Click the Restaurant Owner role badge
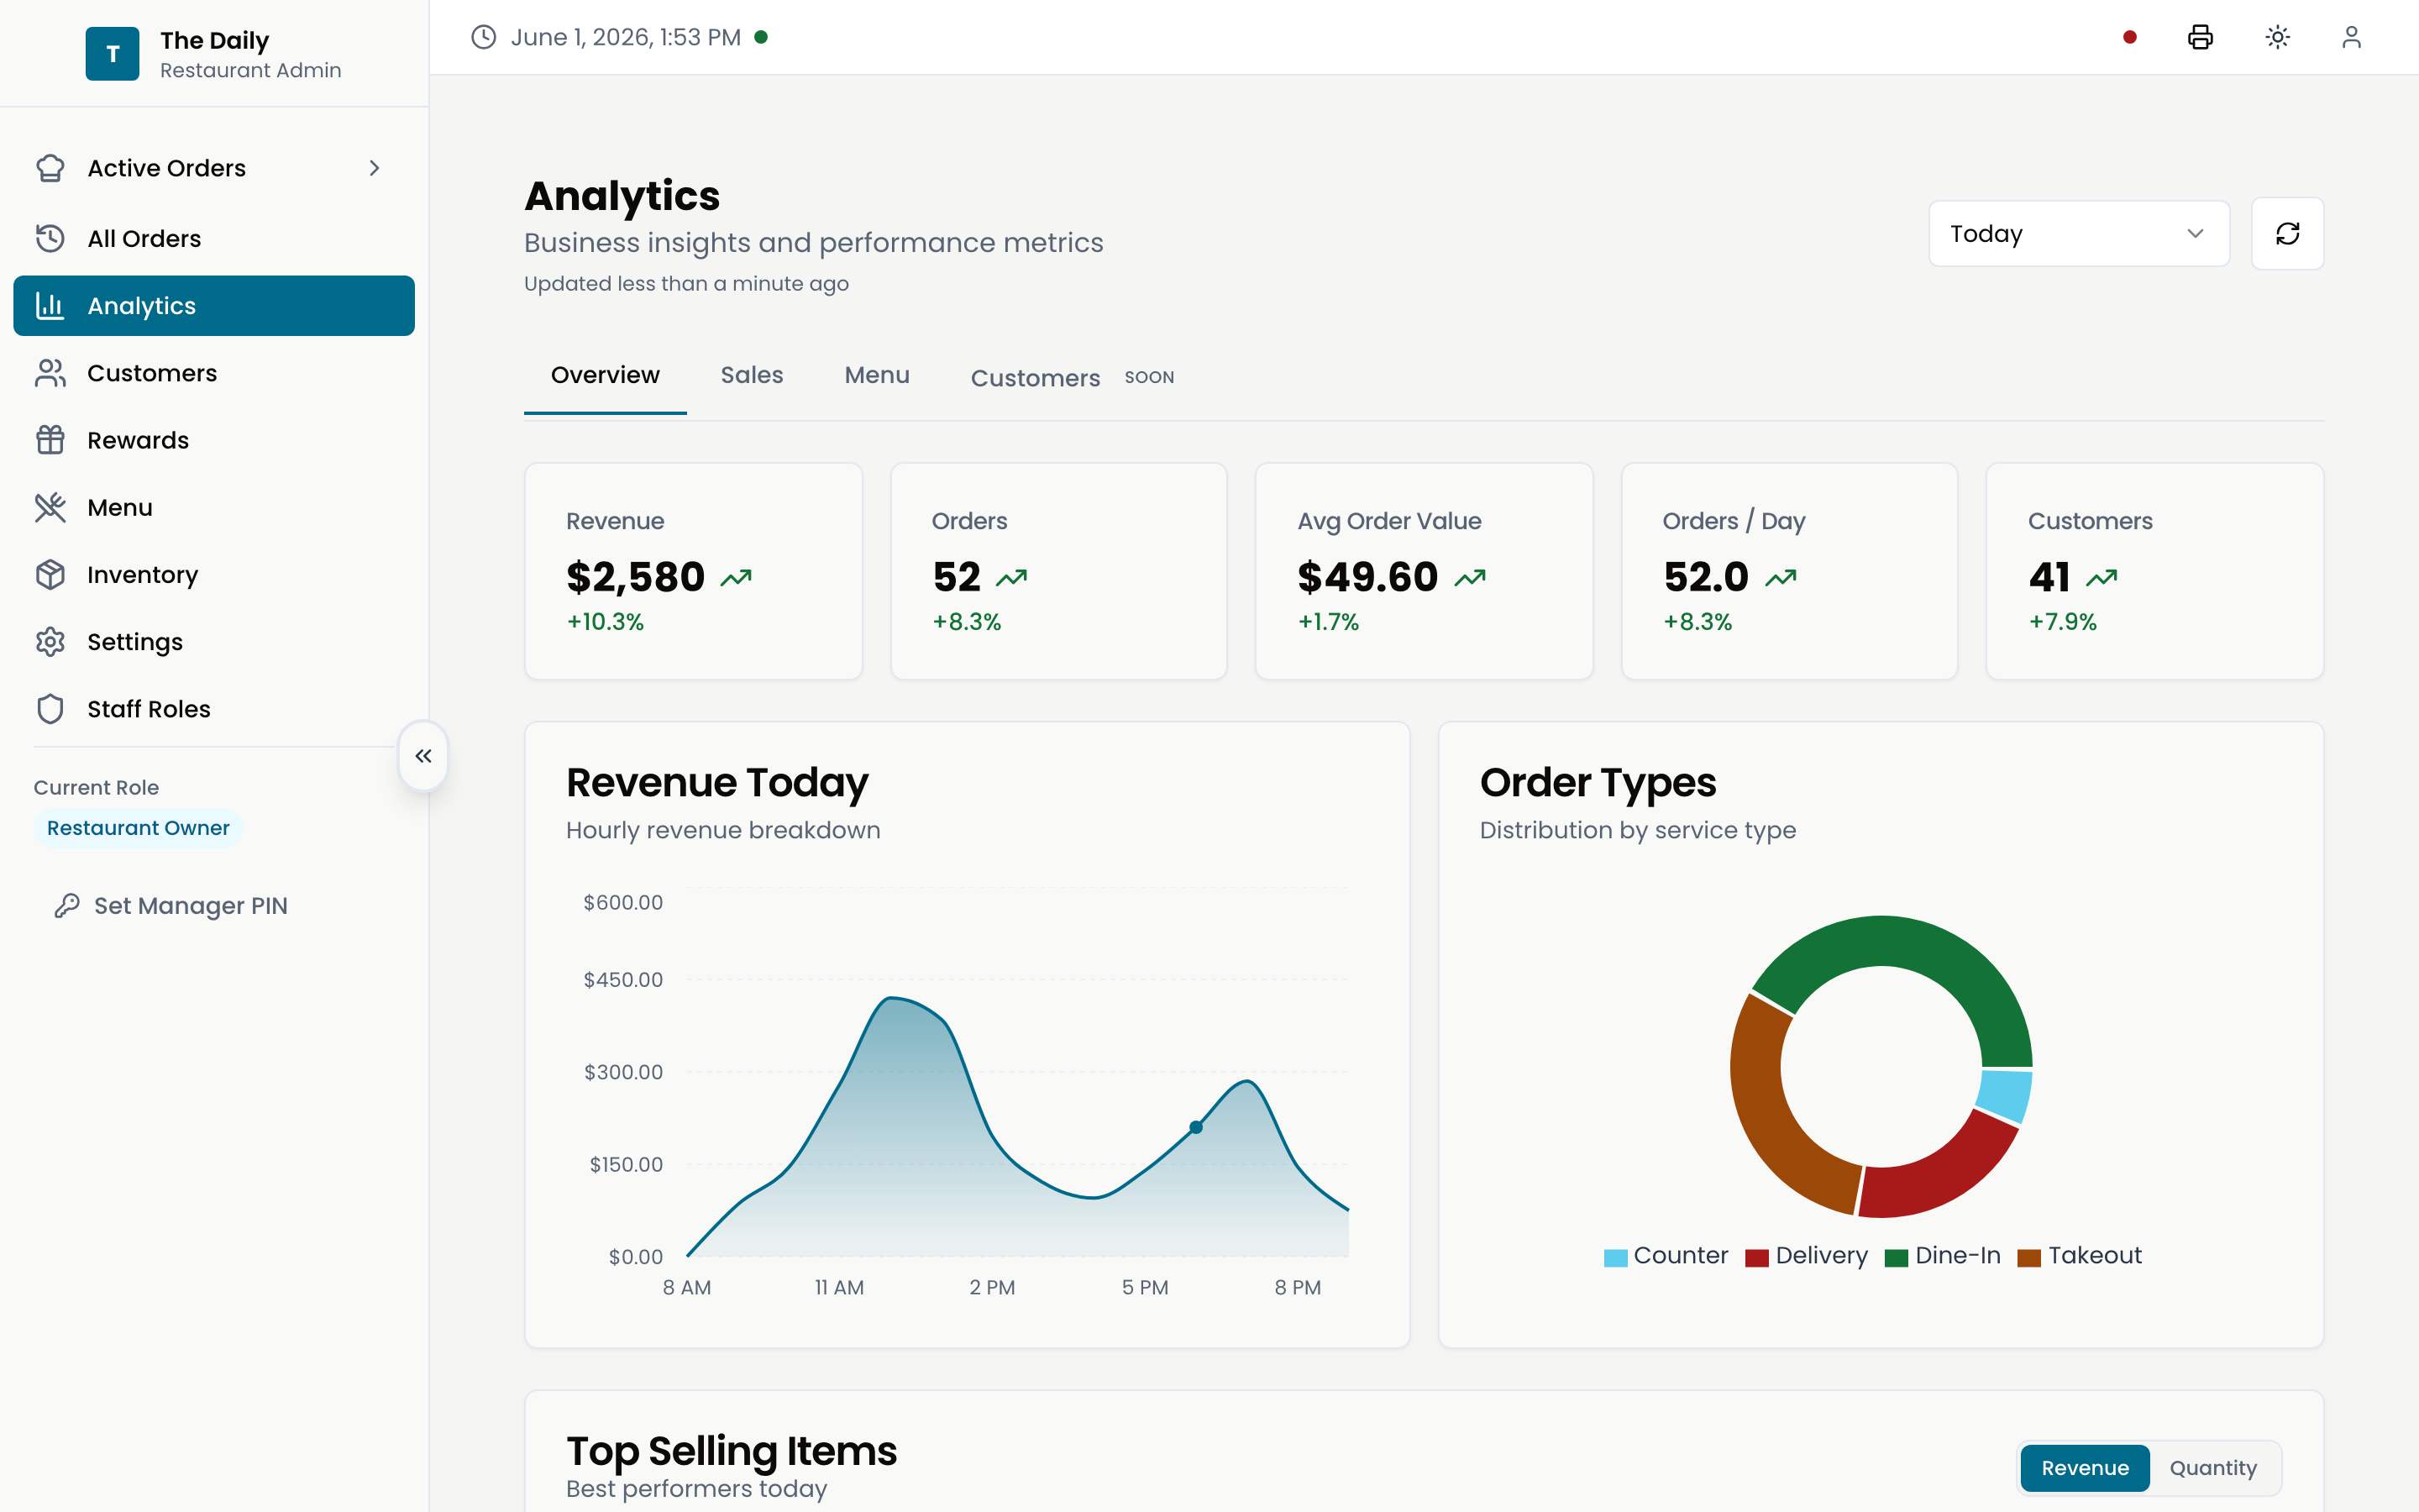The image size is (2419, 1512). 138,828
